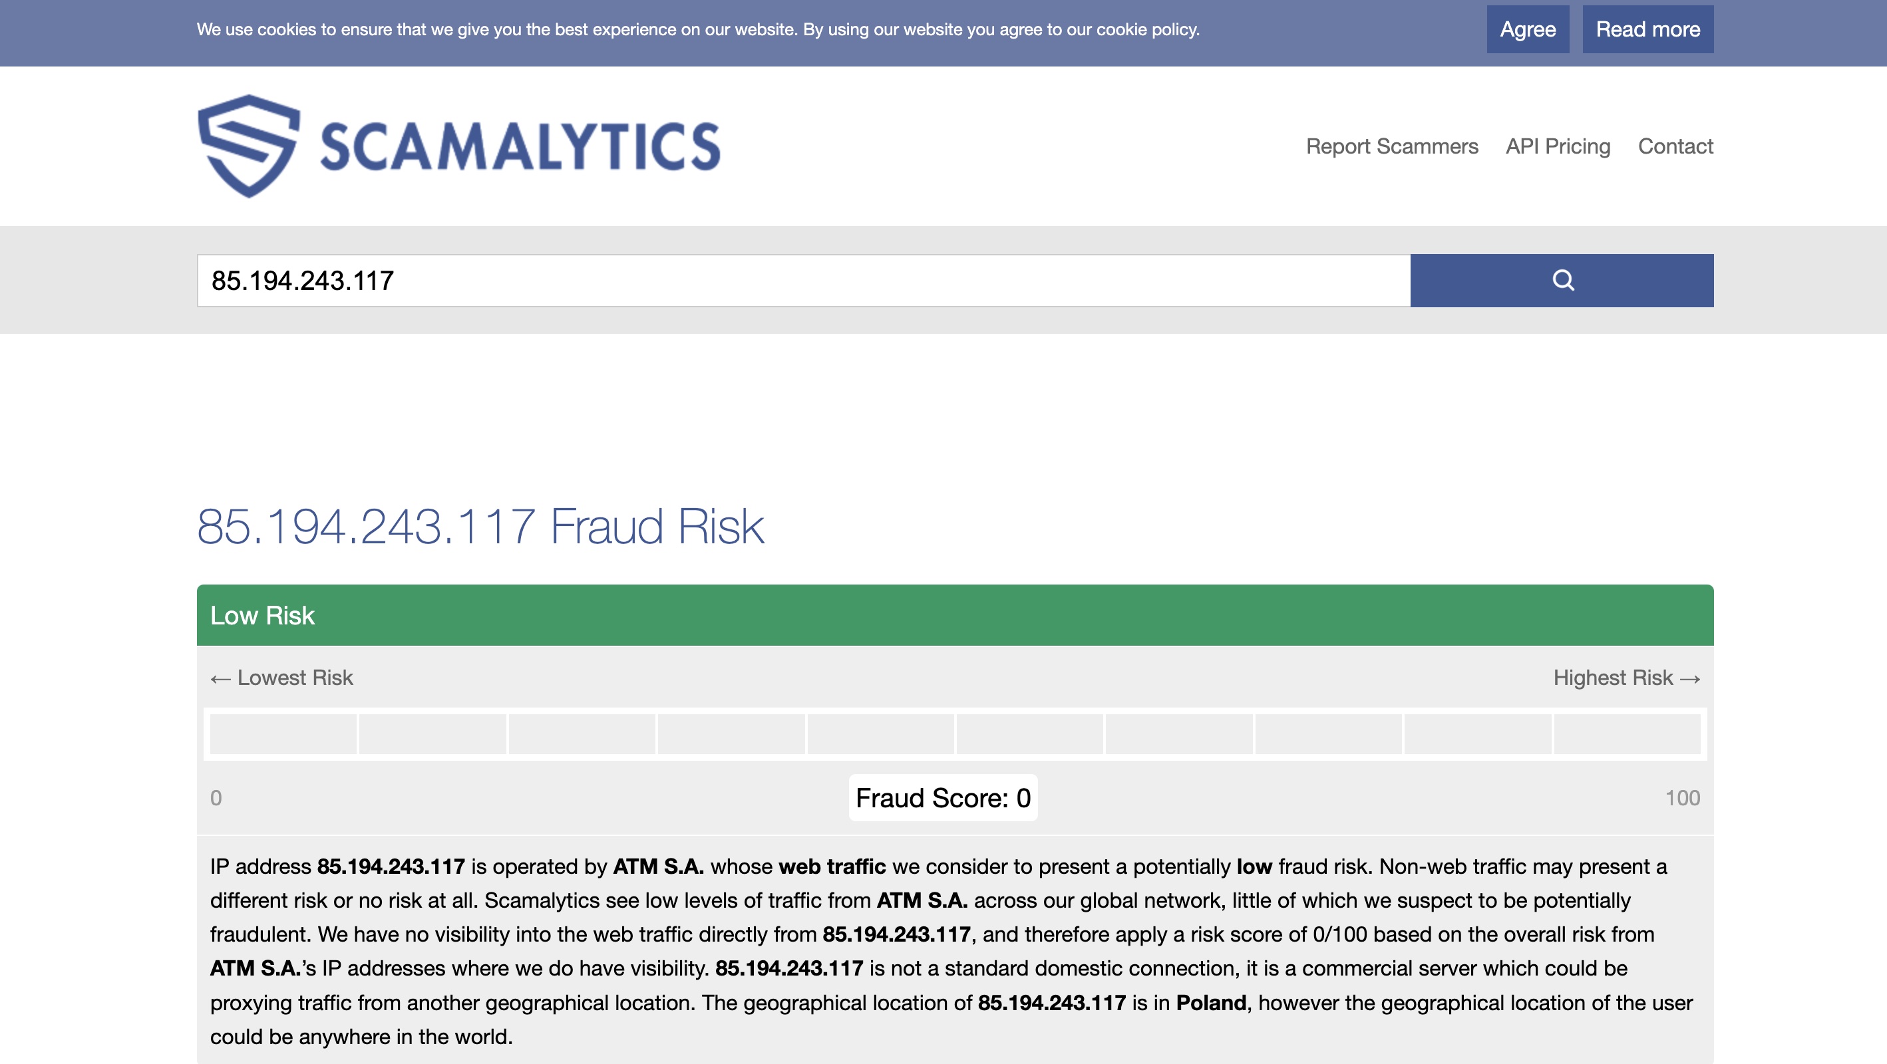Click the SCAMALYTICS wordmark text
The width and height of the screenshot is (1887, 1064).
tap(520, 146)
